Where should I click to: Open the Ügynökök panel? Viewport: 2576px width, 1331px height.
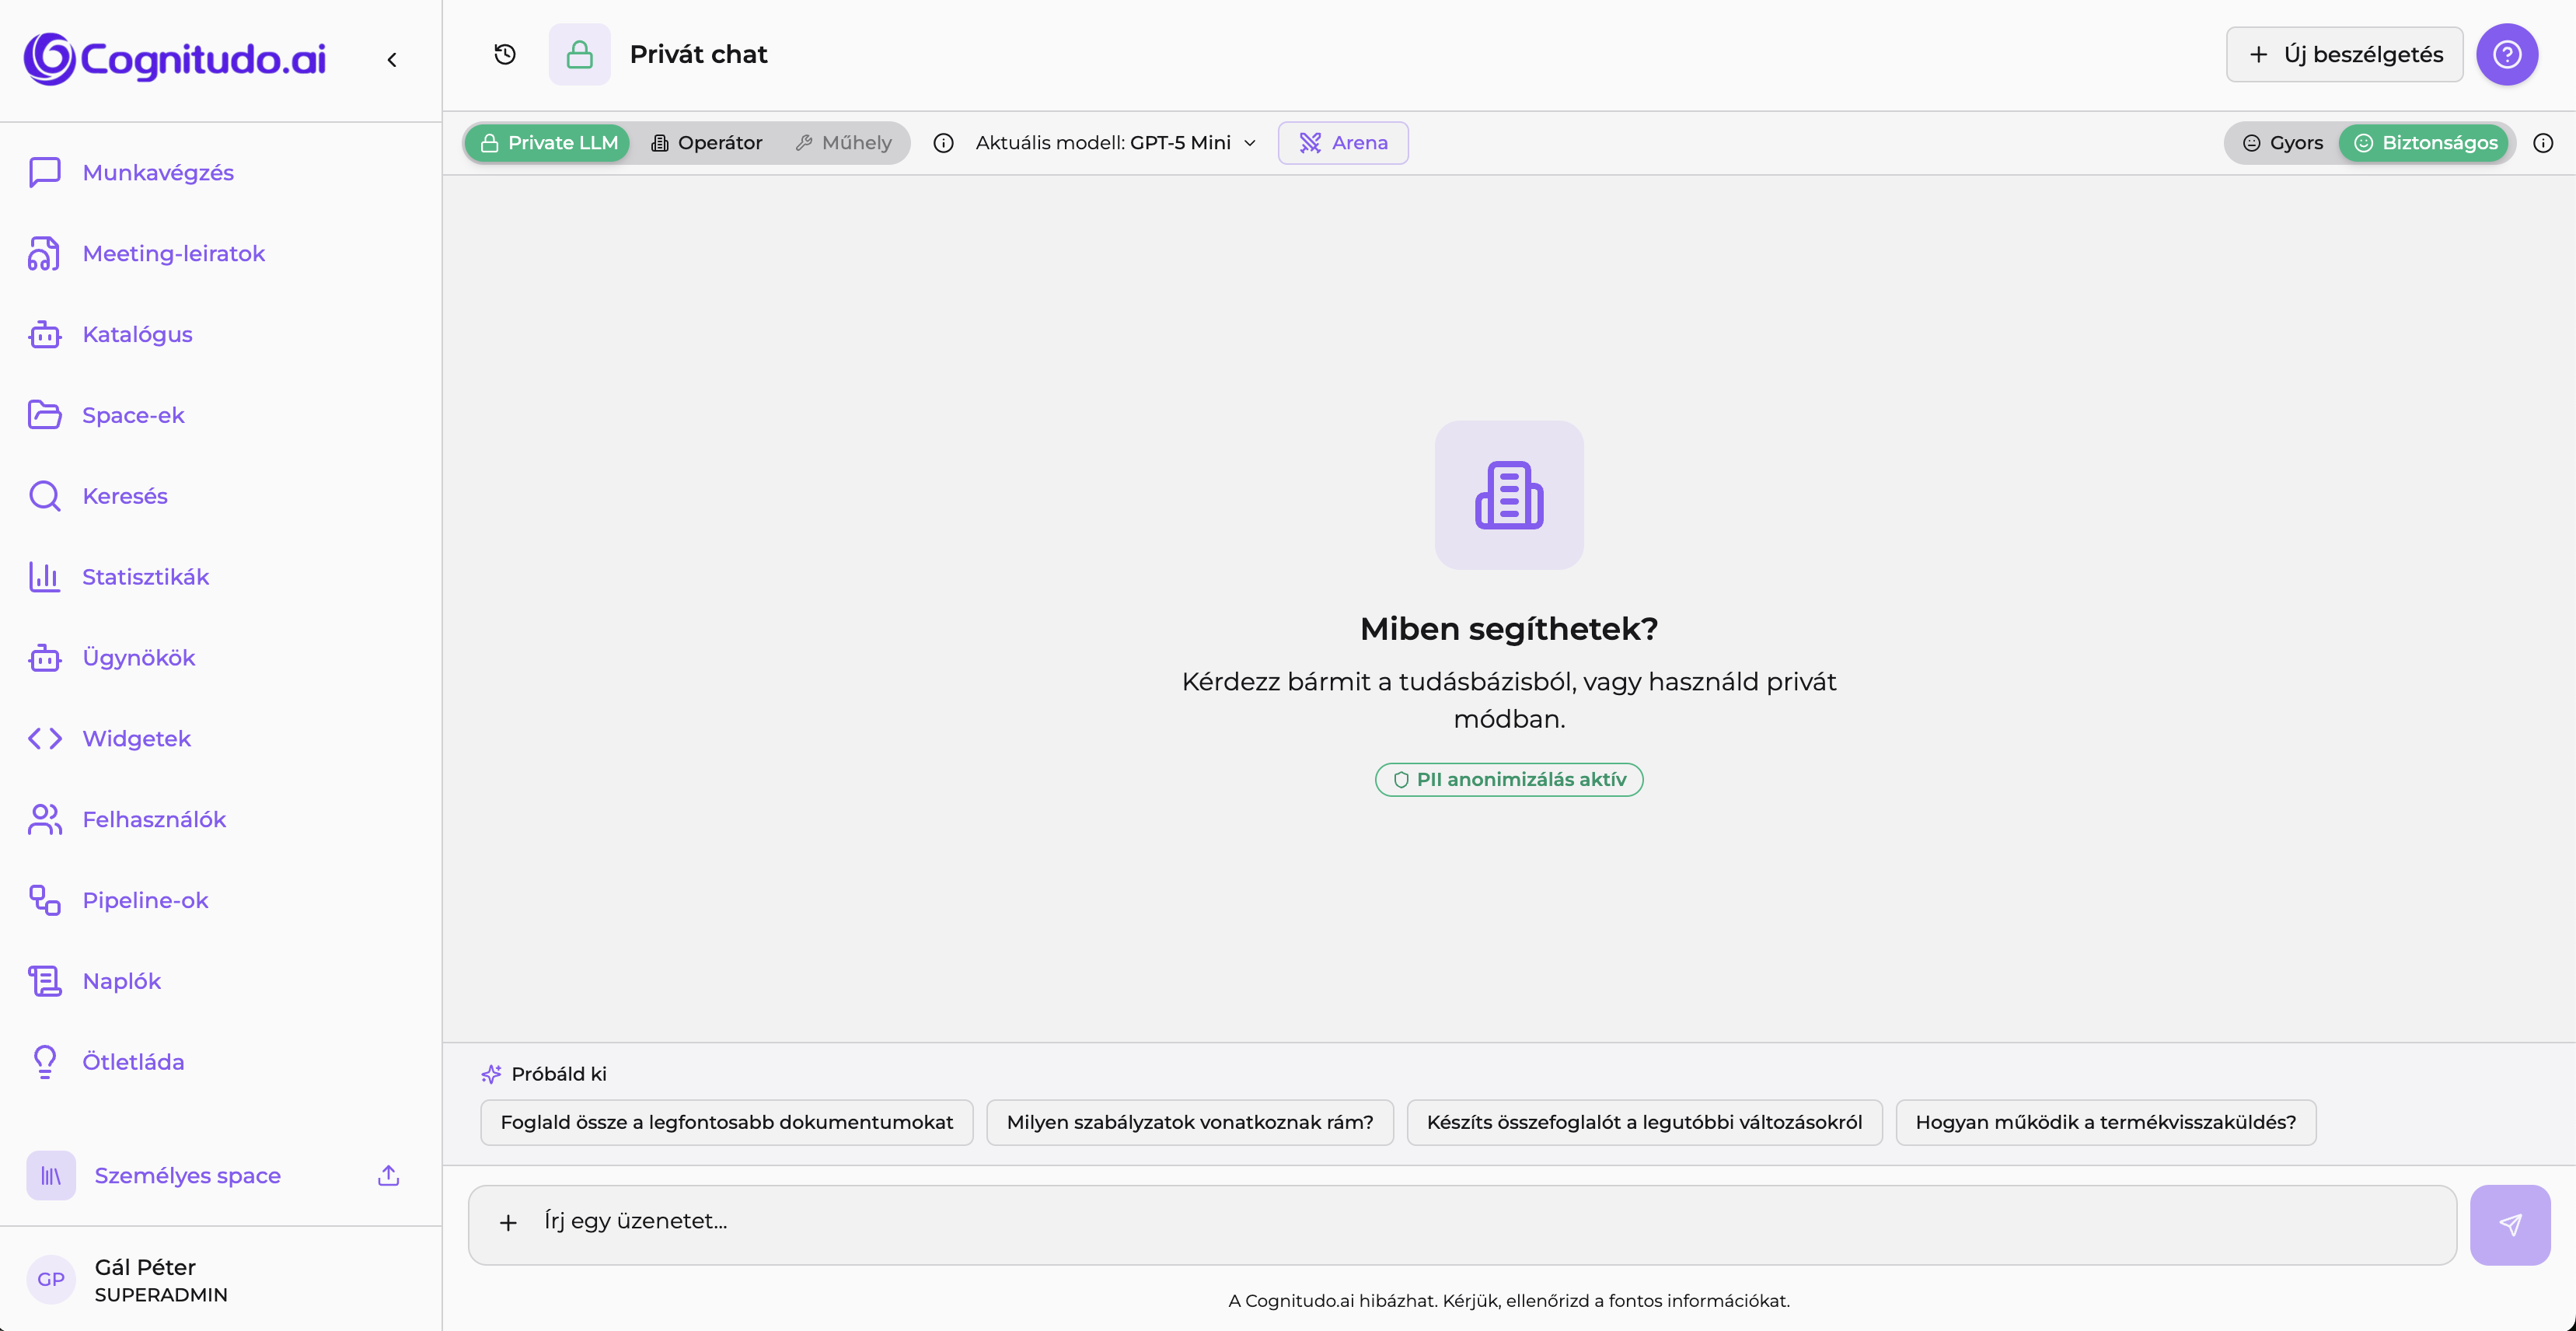(x=138, y=657)
